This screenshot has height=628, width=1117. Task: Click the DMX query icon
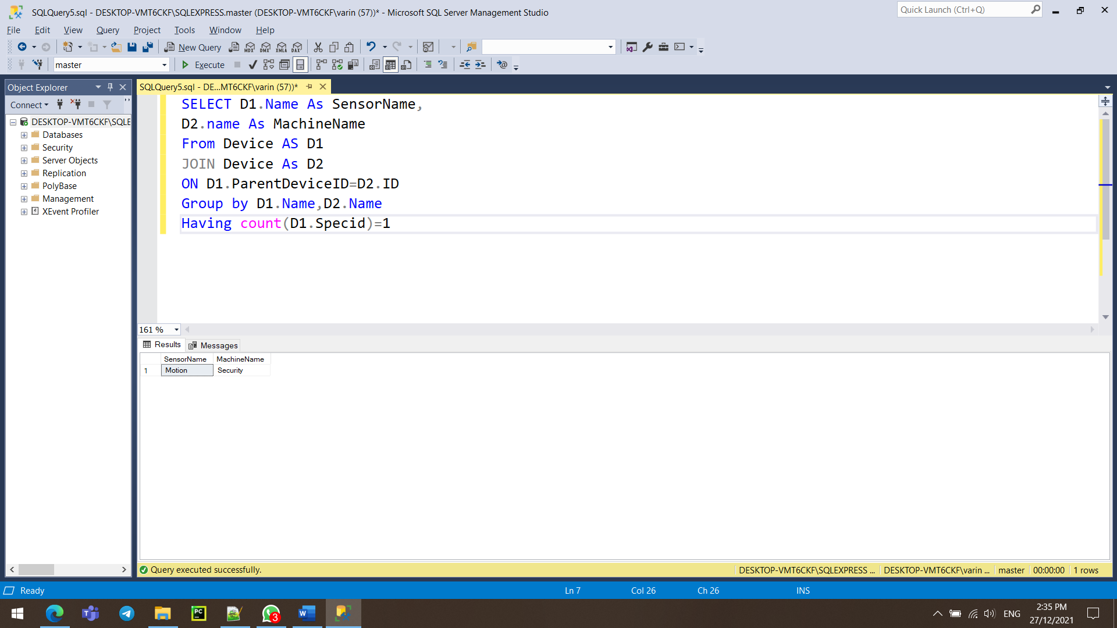click(265, 47)
